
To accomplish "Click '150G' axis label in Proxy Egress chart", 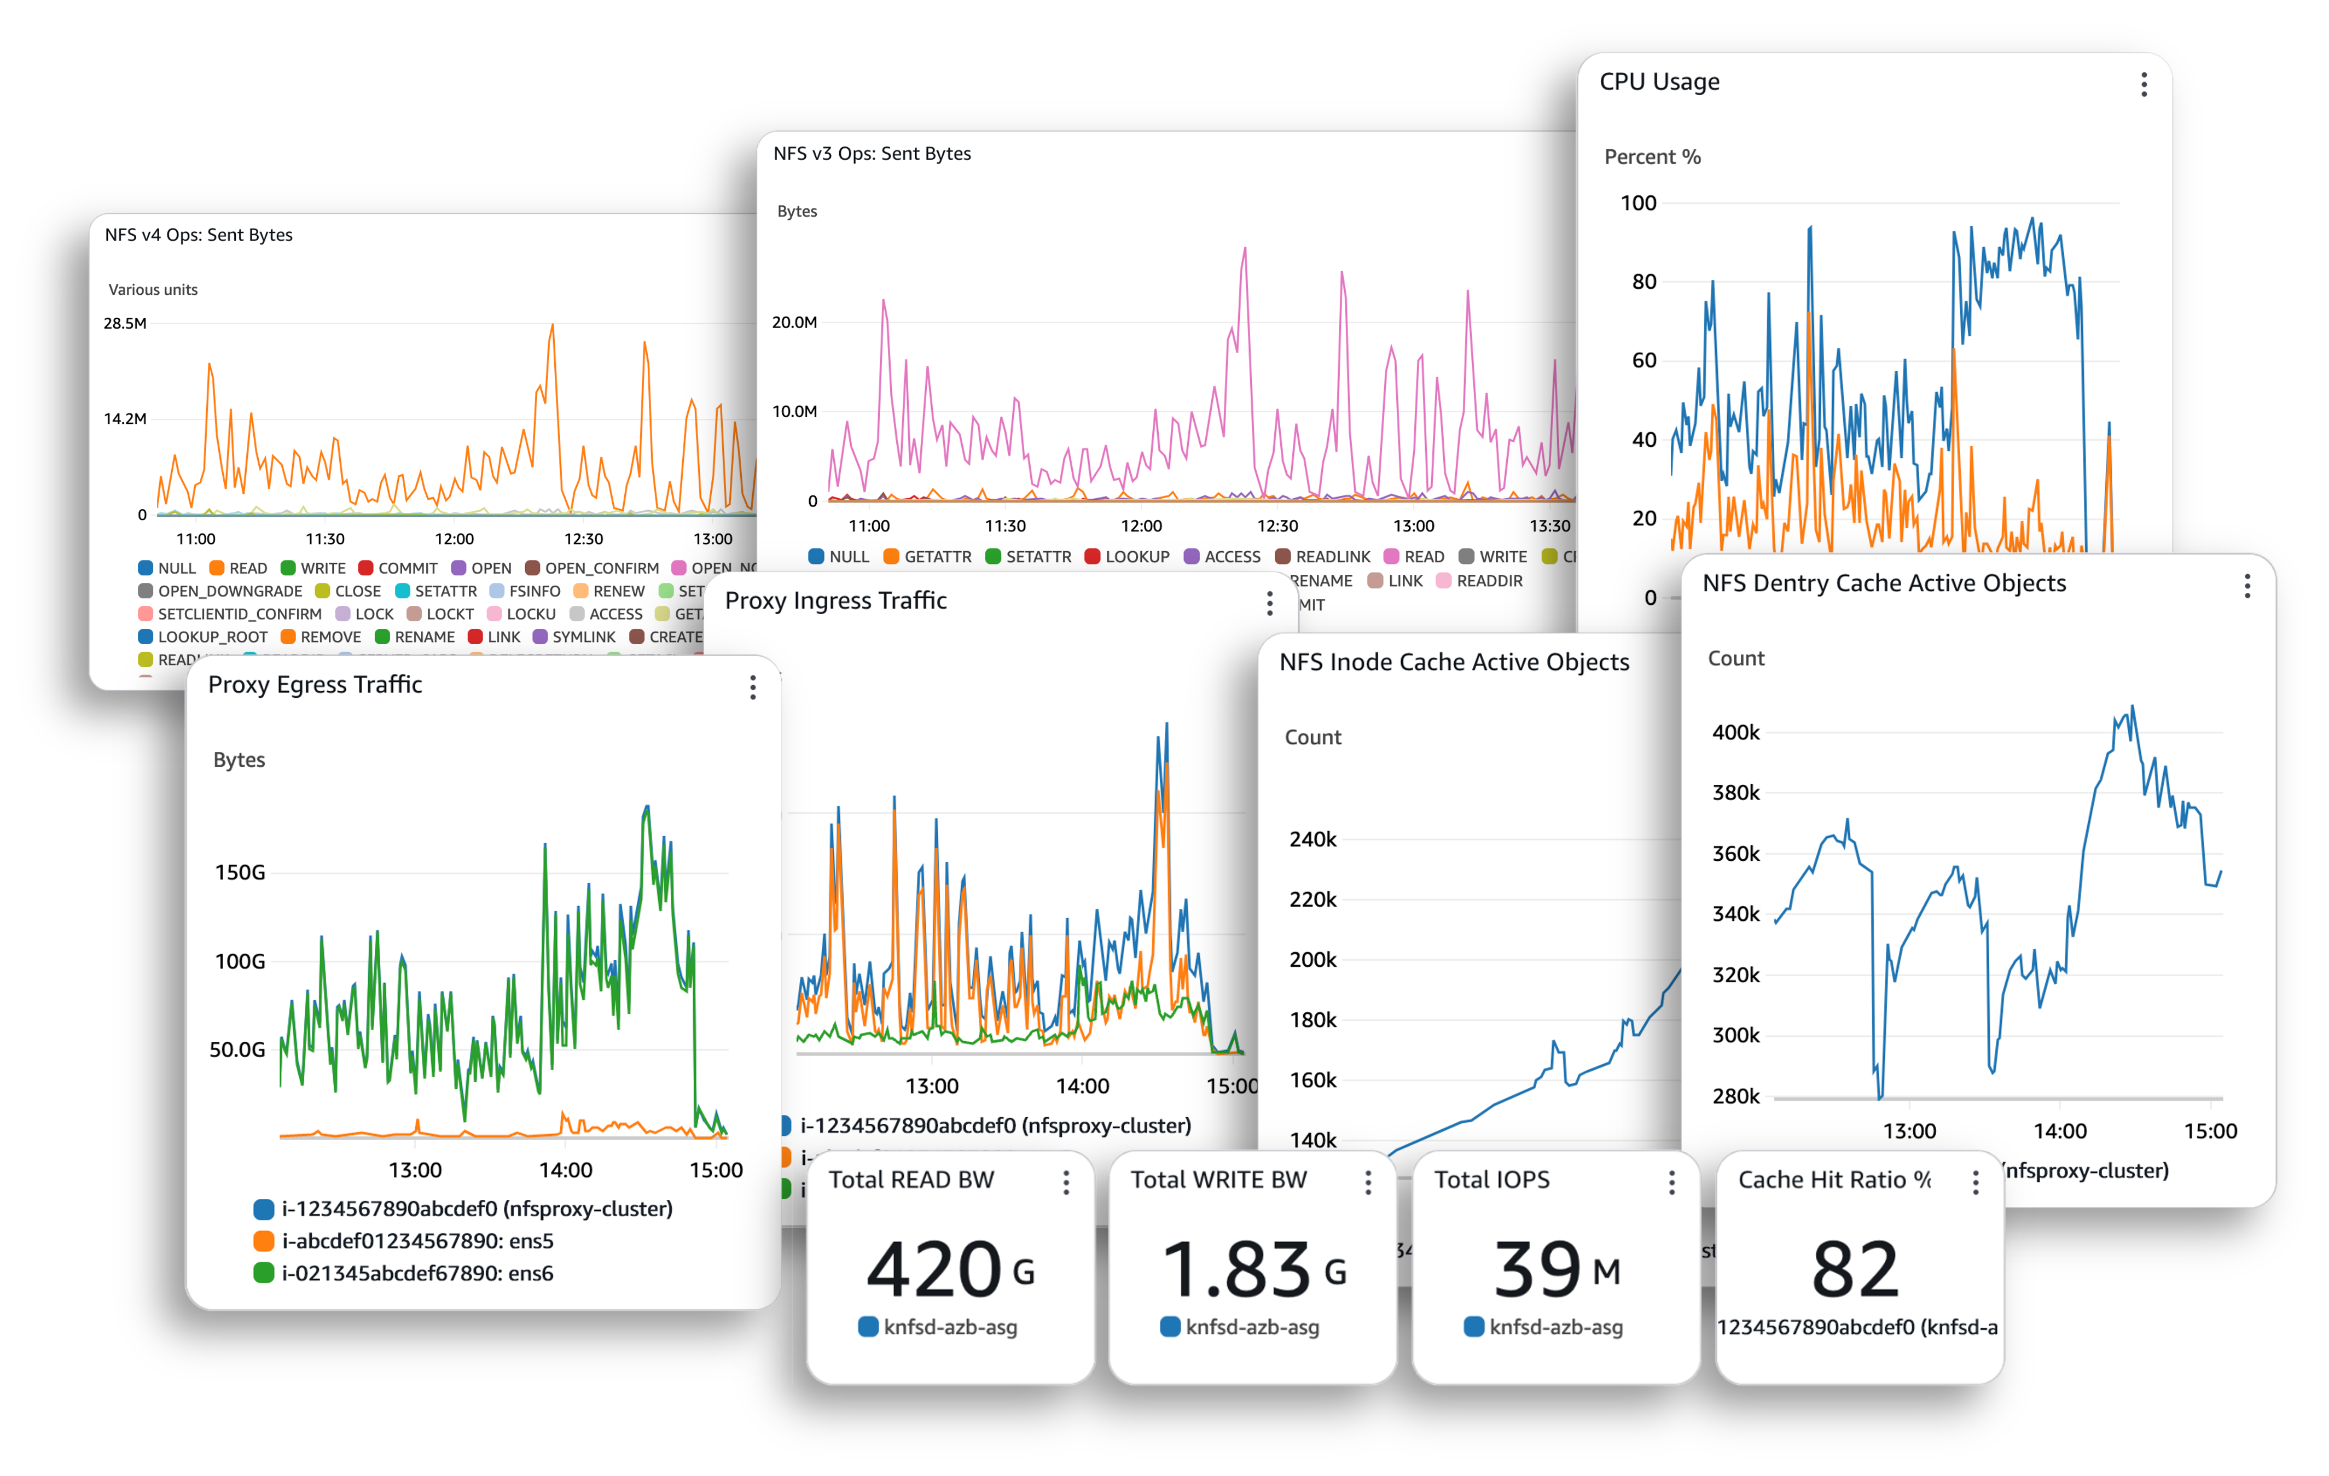I will coord(240,873).
